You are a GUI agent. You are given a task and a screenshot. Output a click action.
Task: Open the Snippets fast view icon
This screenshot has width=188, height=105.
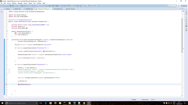tap(186, 28)
